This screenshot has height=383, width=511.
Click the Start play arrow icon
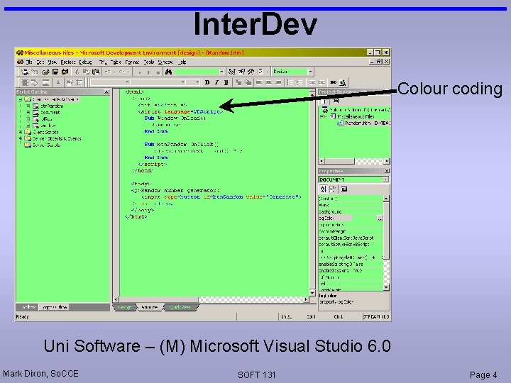[x=140, y=72]
